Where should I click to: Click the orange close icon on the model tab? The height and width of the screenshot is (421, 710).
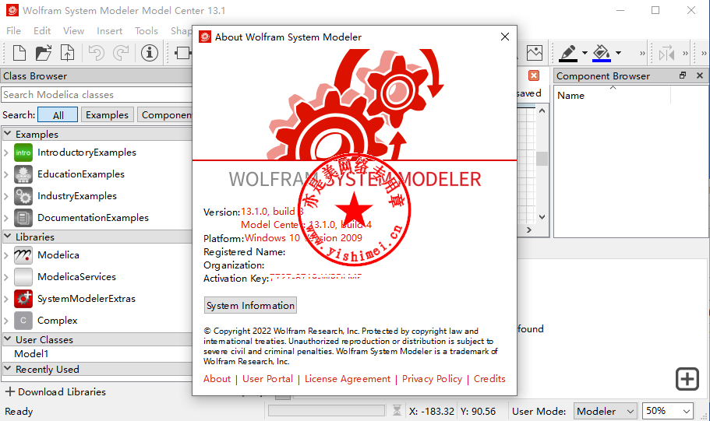tap(534, 75)
